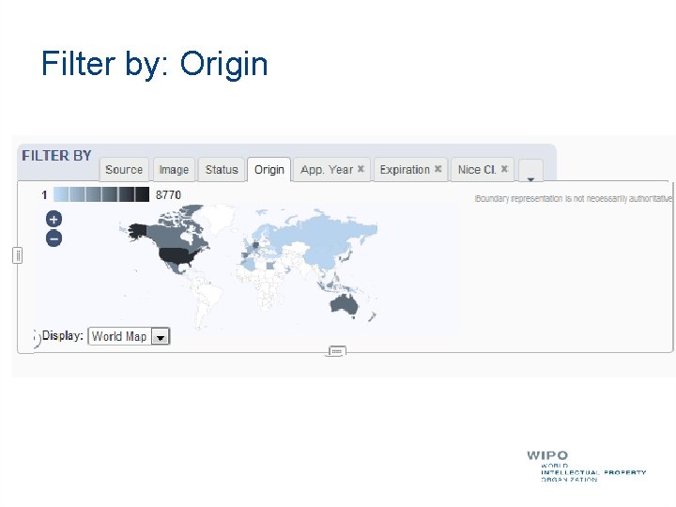The image size is (676, 507).
Task: Select Australia on the world map
Action: coord(344,304)
